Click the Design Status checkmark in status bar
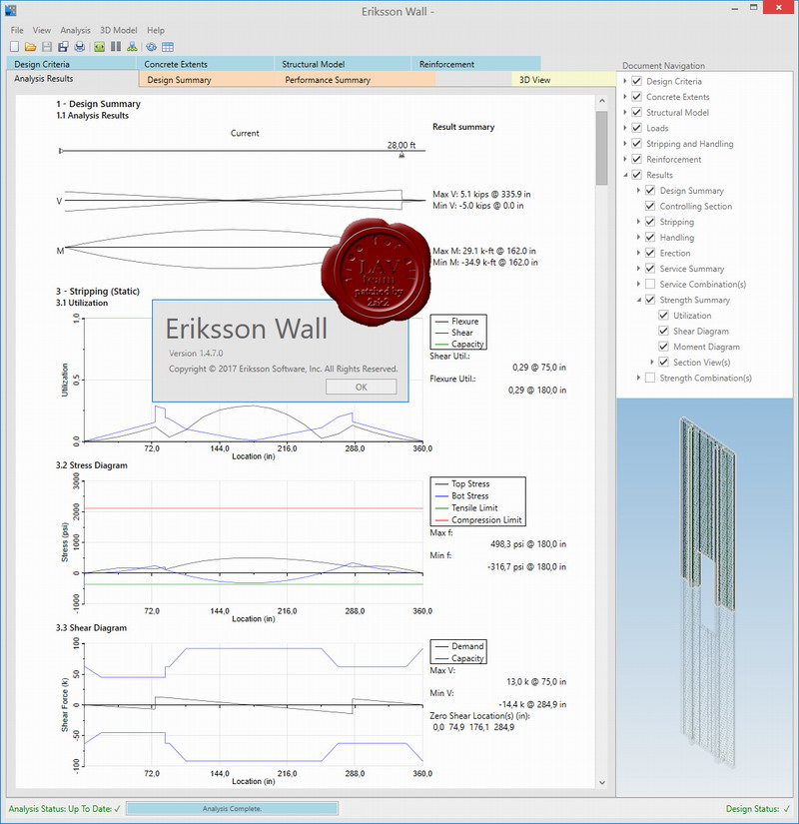Screen dimensions: 799x824 tap(786, 809)
